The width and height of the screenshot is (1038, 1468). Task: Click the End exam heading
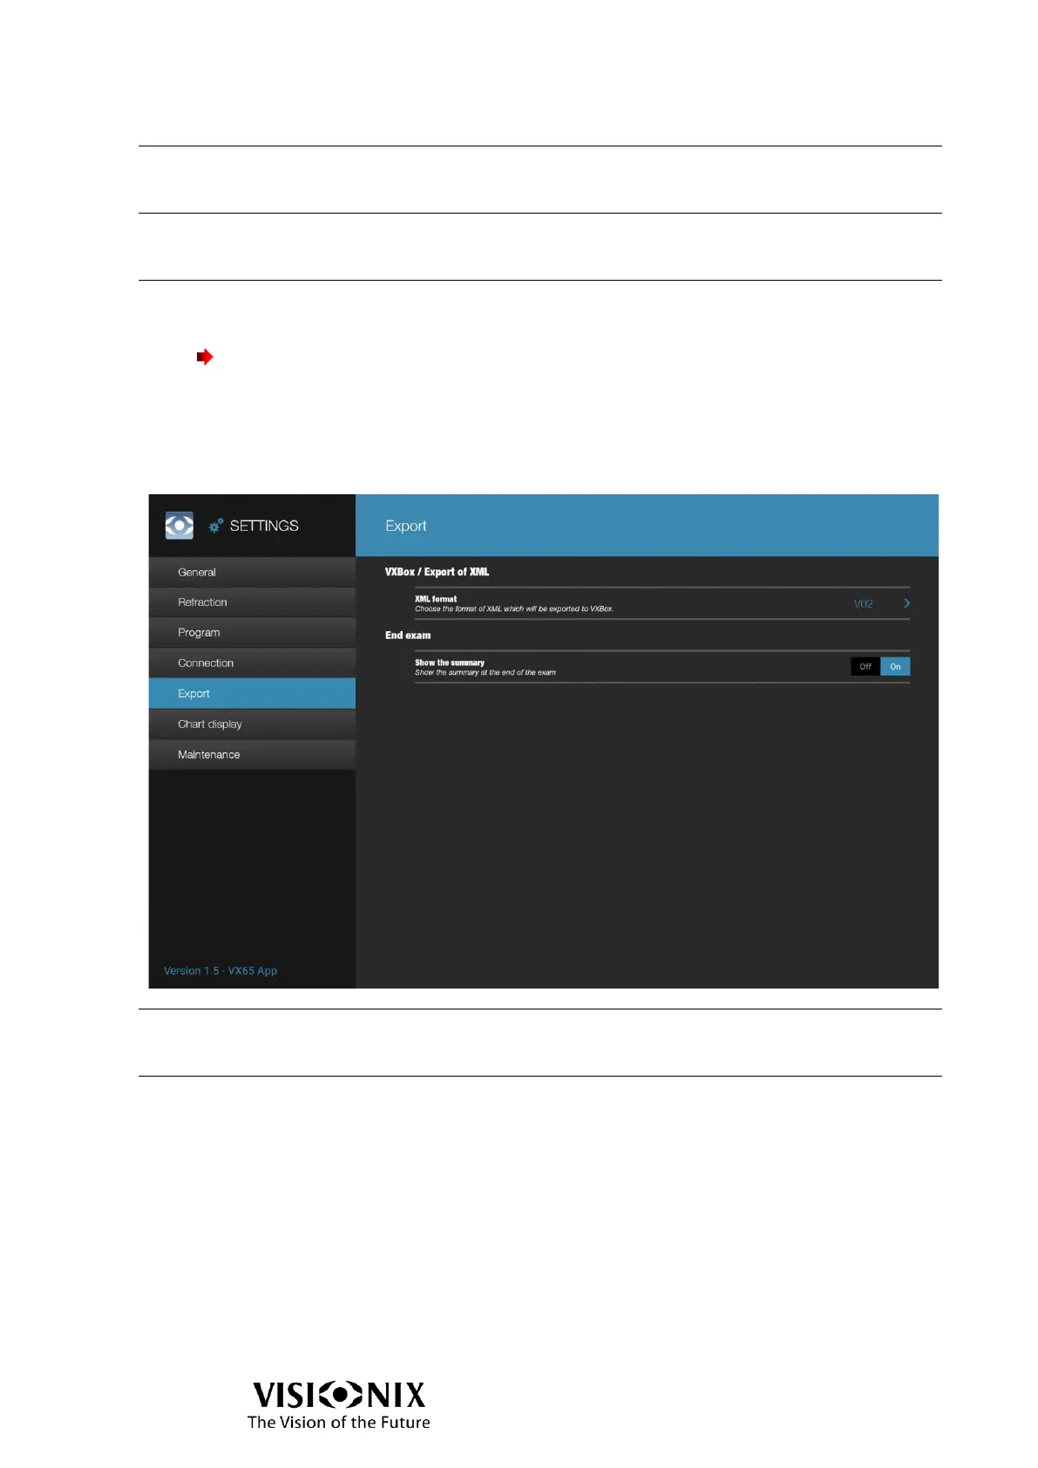point(408,635)
